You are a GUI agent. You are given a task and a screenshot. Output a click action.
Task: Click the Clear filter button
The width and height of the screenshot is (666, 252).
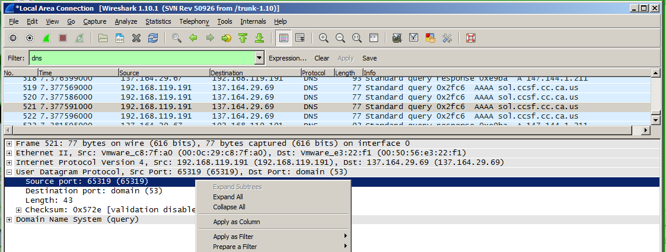[322, 58]
